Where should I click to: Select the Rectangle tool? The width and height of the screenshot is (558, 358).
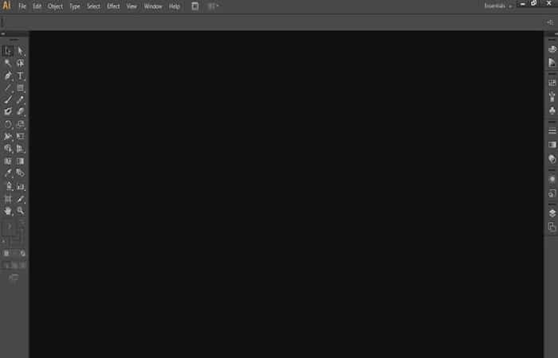(x=20, y=88)
